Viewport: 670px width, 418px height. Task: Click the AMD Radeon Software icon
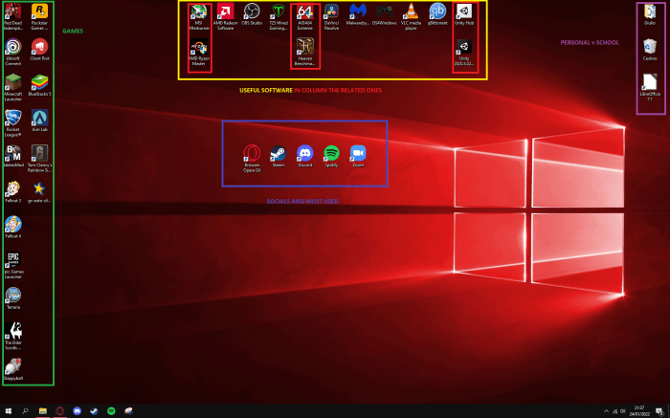click(x=225, y=16)
